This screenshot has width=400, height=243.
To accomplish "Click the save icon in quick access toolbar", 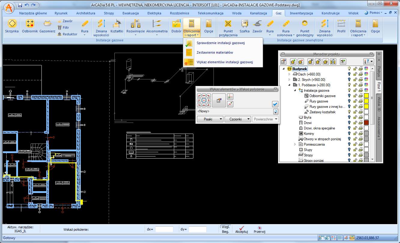I will [20, 5].
